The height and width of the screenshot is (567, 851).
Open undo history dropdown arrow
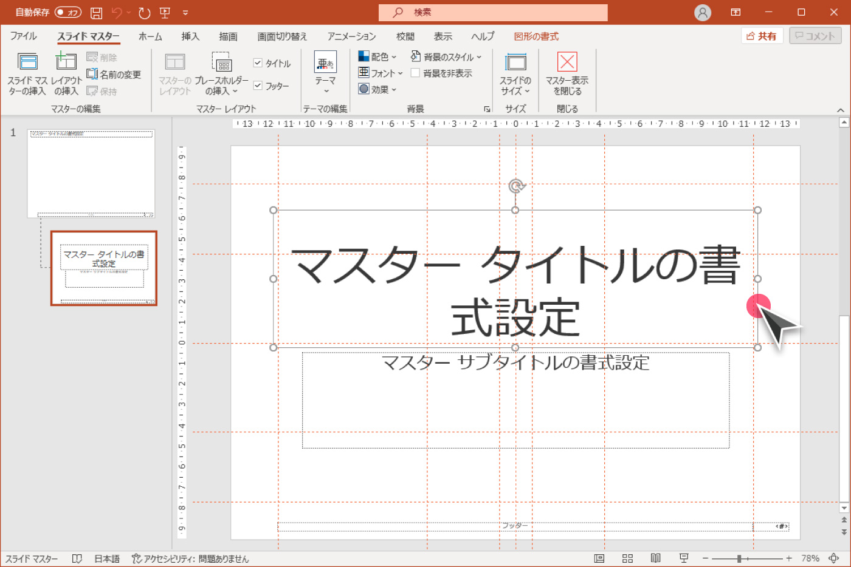[129, 12]
